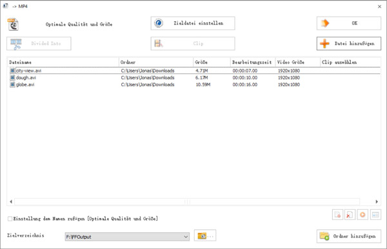Click the media info icon
387x249 pixels.
(375, 215)
